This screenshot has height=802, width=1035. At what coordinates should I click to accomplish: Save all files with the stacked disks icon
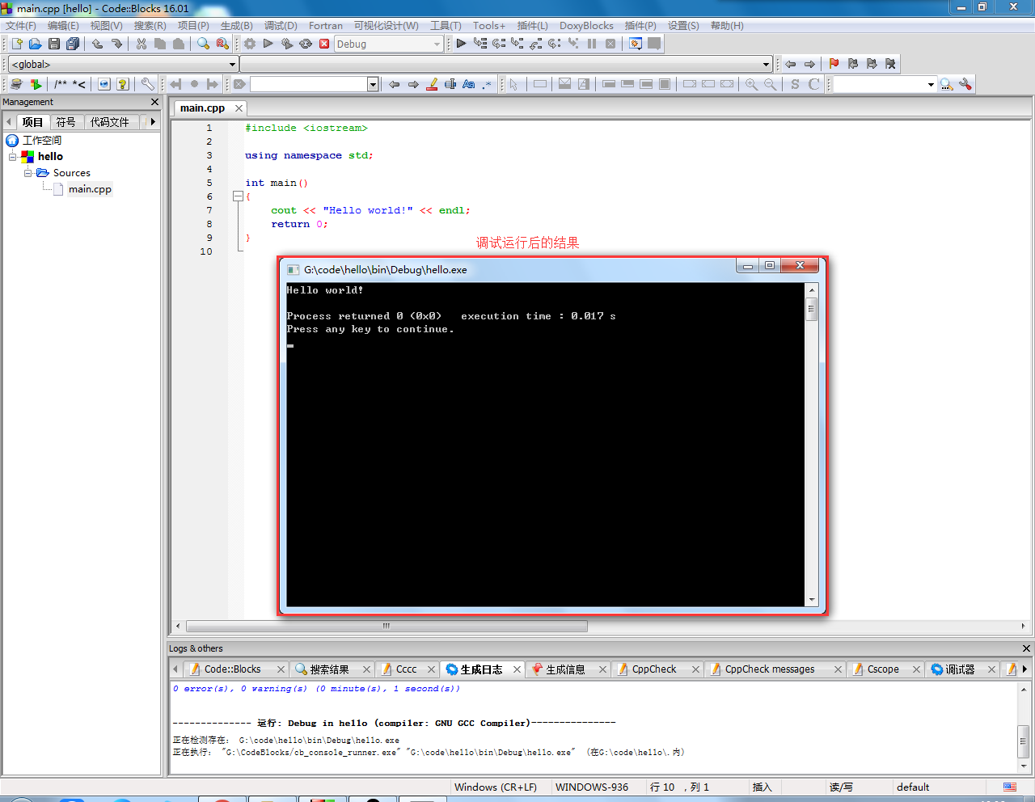tap(73, 44)
